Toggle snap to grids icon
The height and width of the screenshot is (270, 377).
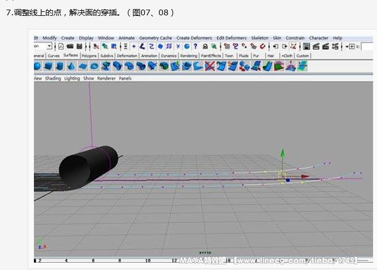pos(227,46)
